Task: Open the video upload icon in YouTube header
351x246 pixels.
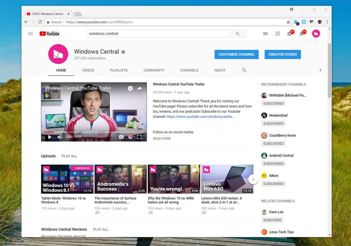Action: [265, 33]
